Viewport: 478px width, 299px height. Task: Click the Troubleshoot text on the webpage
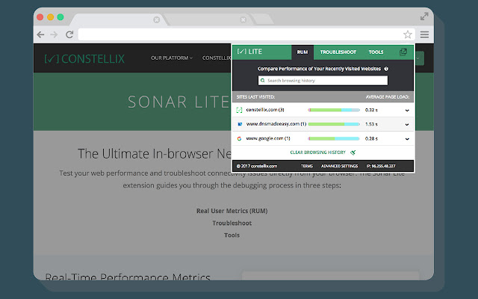click(232, 223)
